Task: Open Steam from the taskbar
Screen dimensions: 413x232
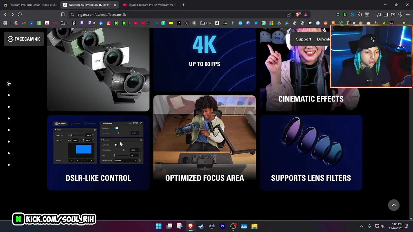Action: click(201, 226)
